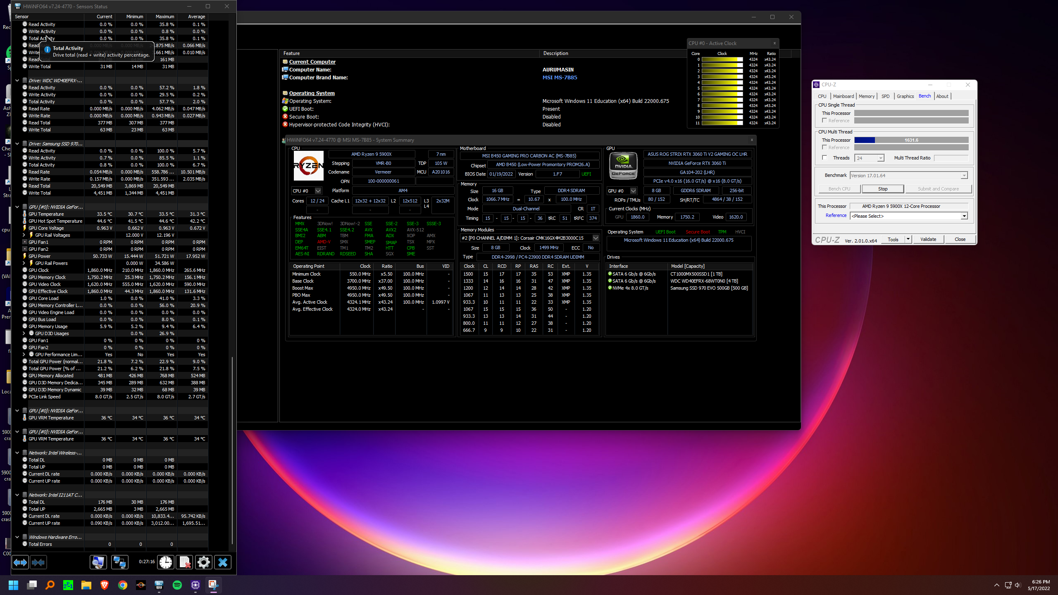Open Spotify from the taskbar
1058x595 pixels.
(177, 585)
